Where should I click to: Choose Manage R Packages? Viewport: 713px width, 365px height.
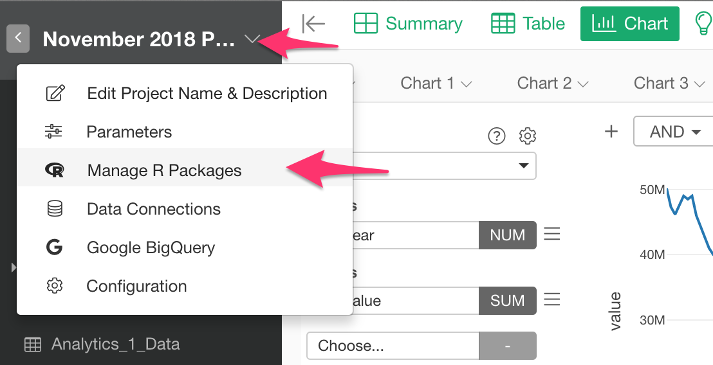[164, 170]
